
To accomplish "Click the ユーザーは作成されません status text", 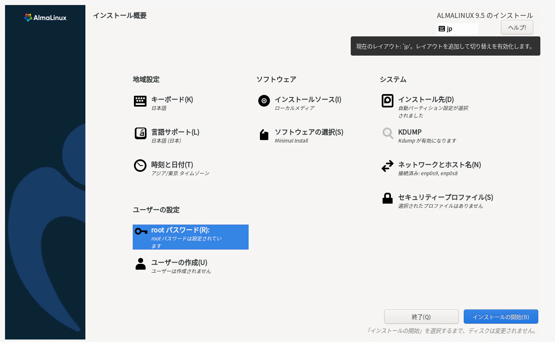I will pyautogui.click(x=181, y=271).
